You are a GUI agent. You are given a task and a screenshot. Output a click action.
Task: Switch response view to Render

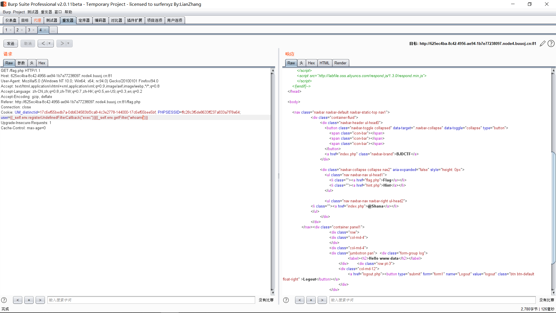click(340, 63)
